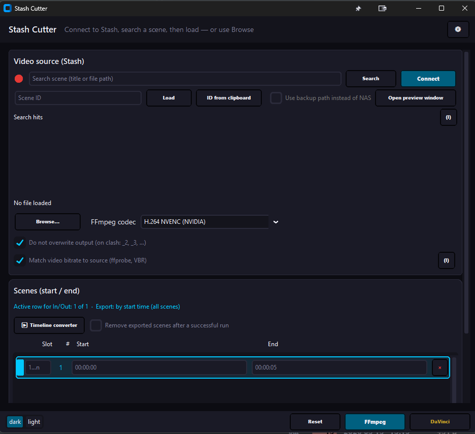This screenshot has width=475, height=434.
Task: Switch to compact view using title bar icon
Action: (x=382, y=9)
